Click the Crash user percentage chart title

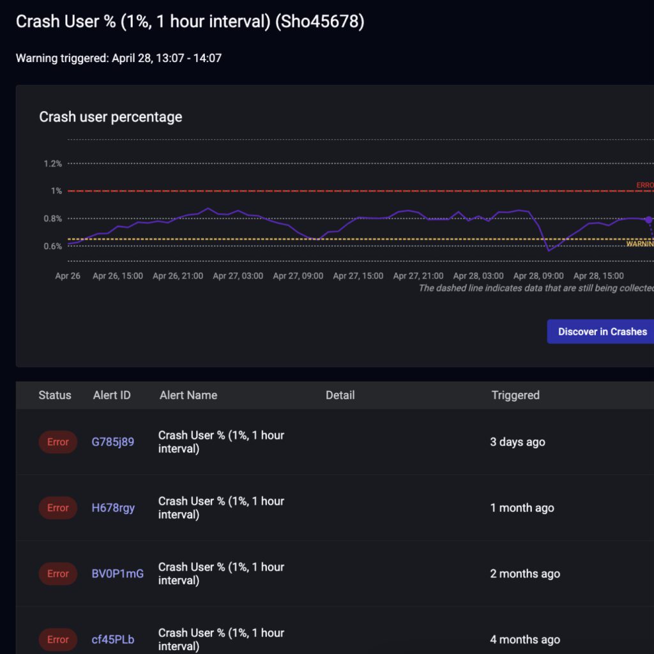click(110, 117)
